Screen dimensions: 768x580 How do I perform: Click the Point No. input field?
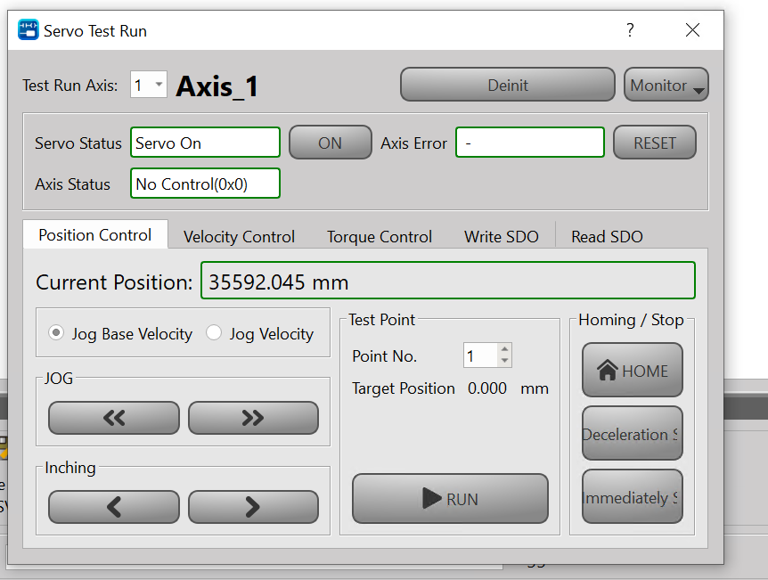[480, 356]
